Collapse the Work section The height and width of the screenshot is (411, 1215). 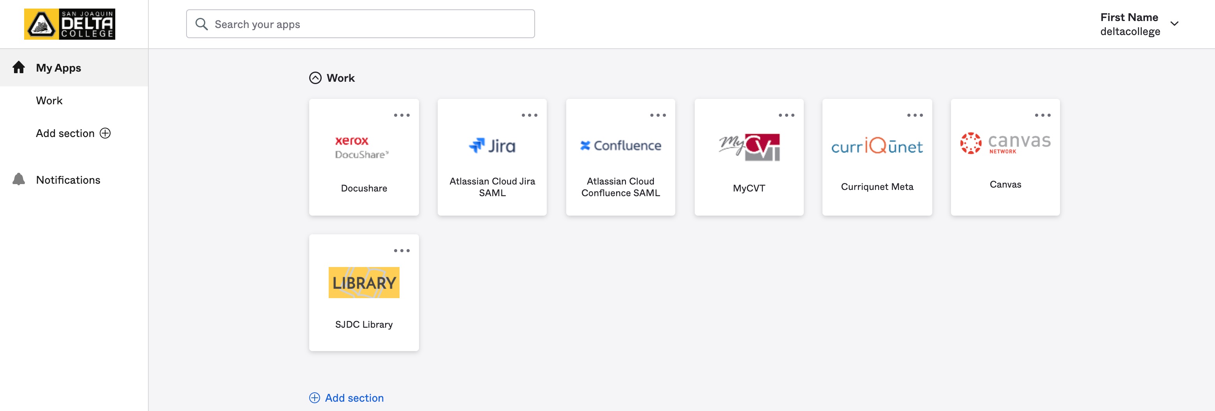[x=315, y=78]
